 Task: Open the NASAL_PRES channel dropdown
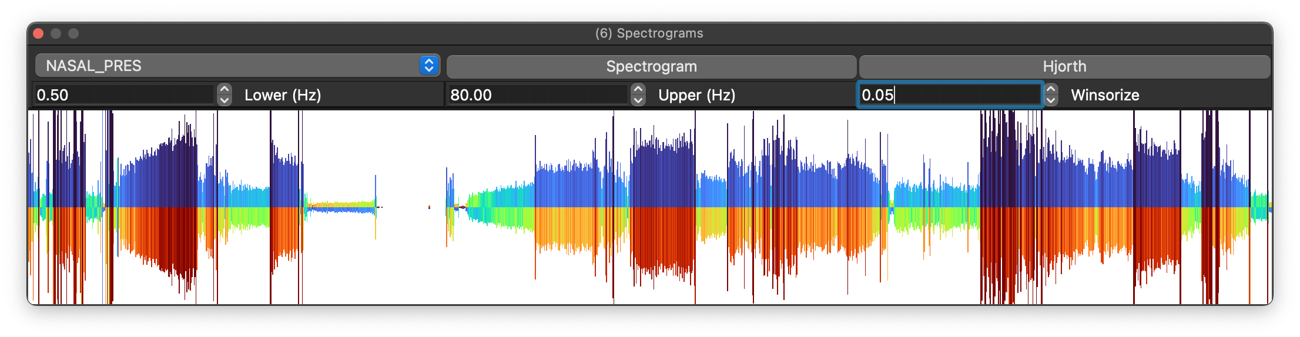click(x=237, y=66)
